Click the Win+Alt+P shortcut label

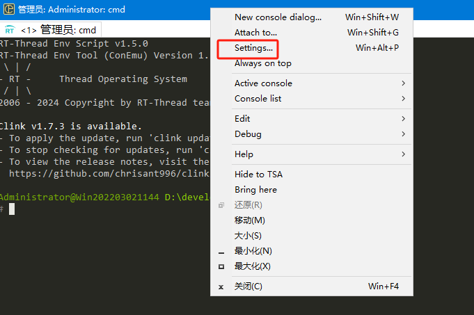point(377,48)
